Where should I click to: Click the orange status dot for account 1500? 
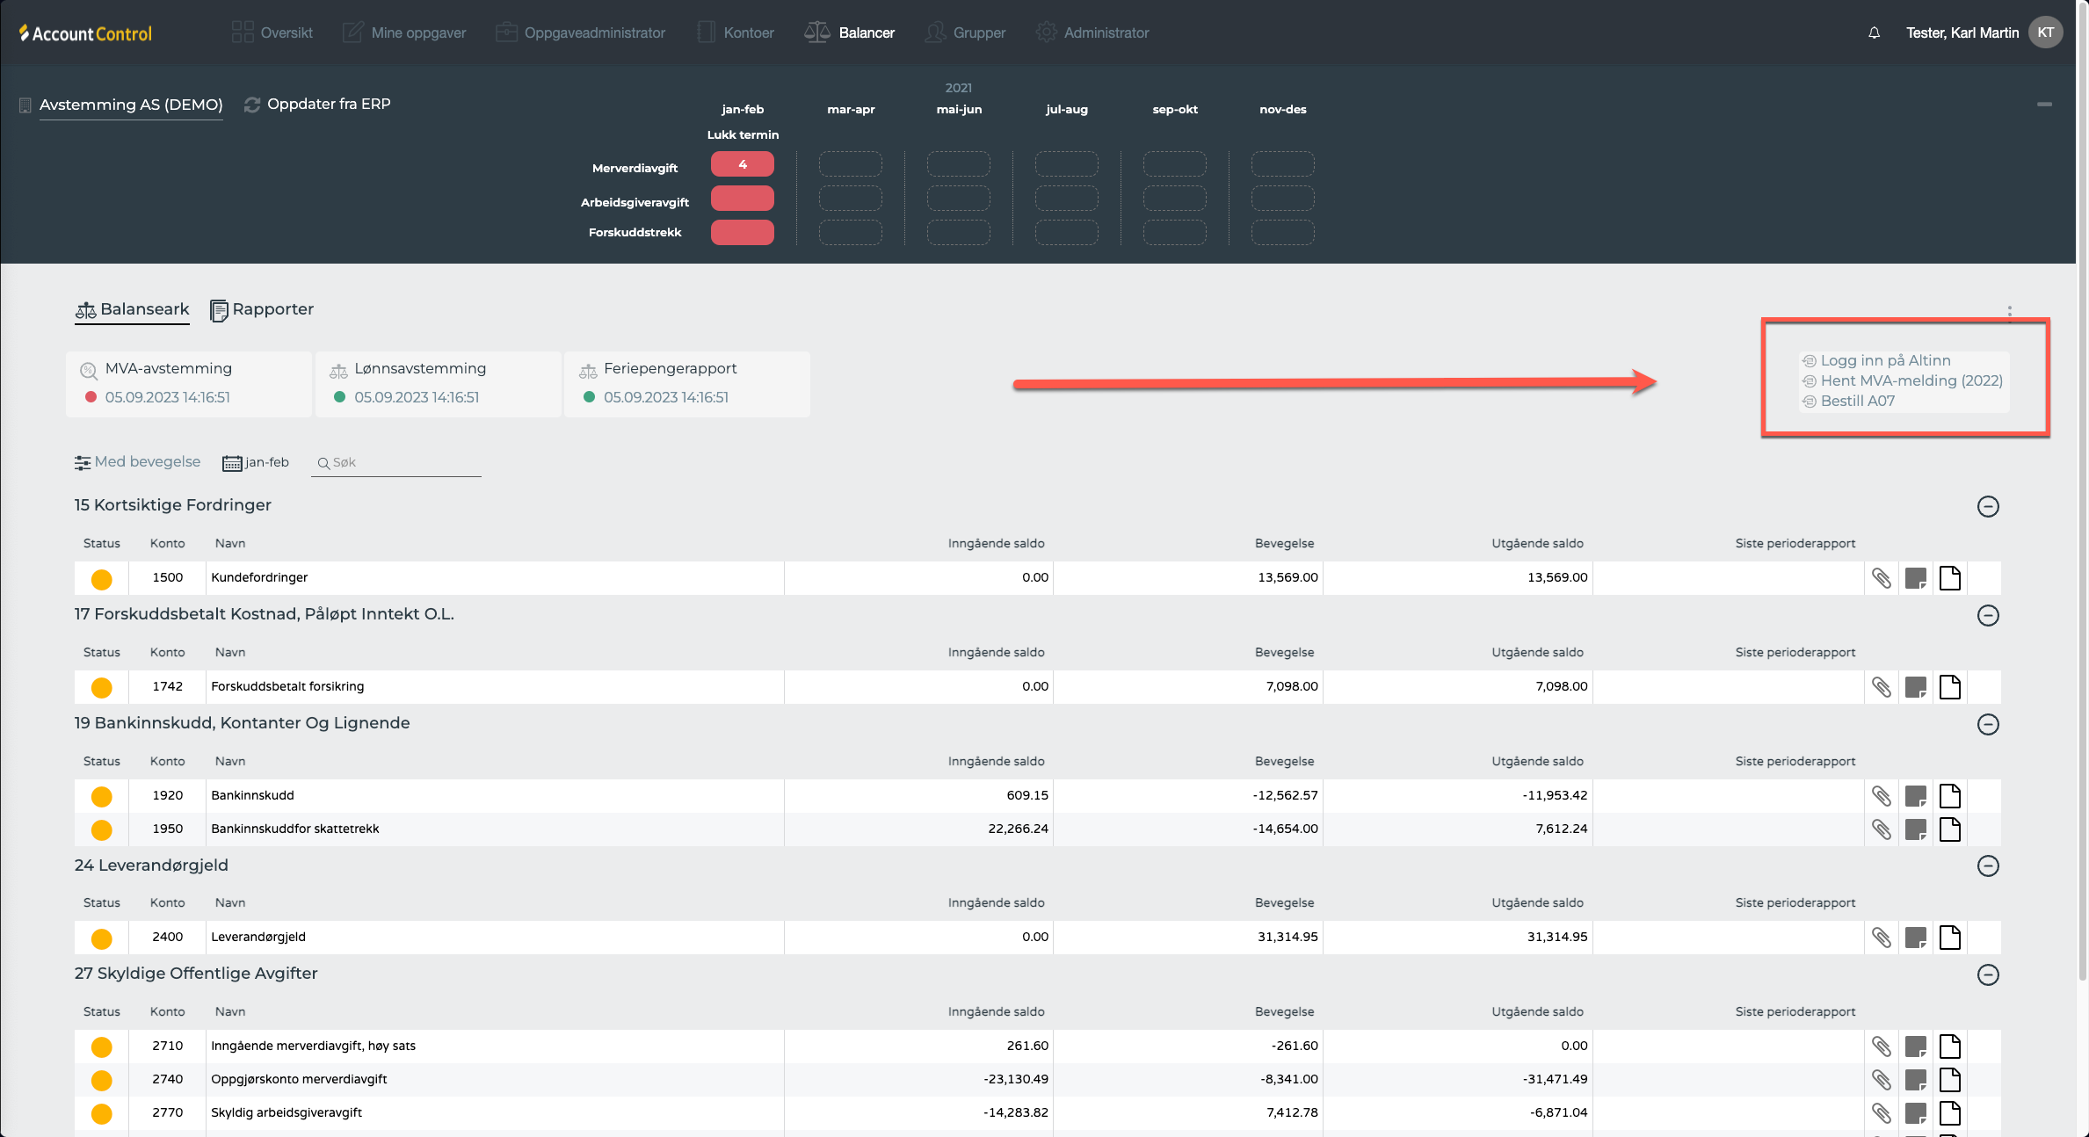point(102,579)
